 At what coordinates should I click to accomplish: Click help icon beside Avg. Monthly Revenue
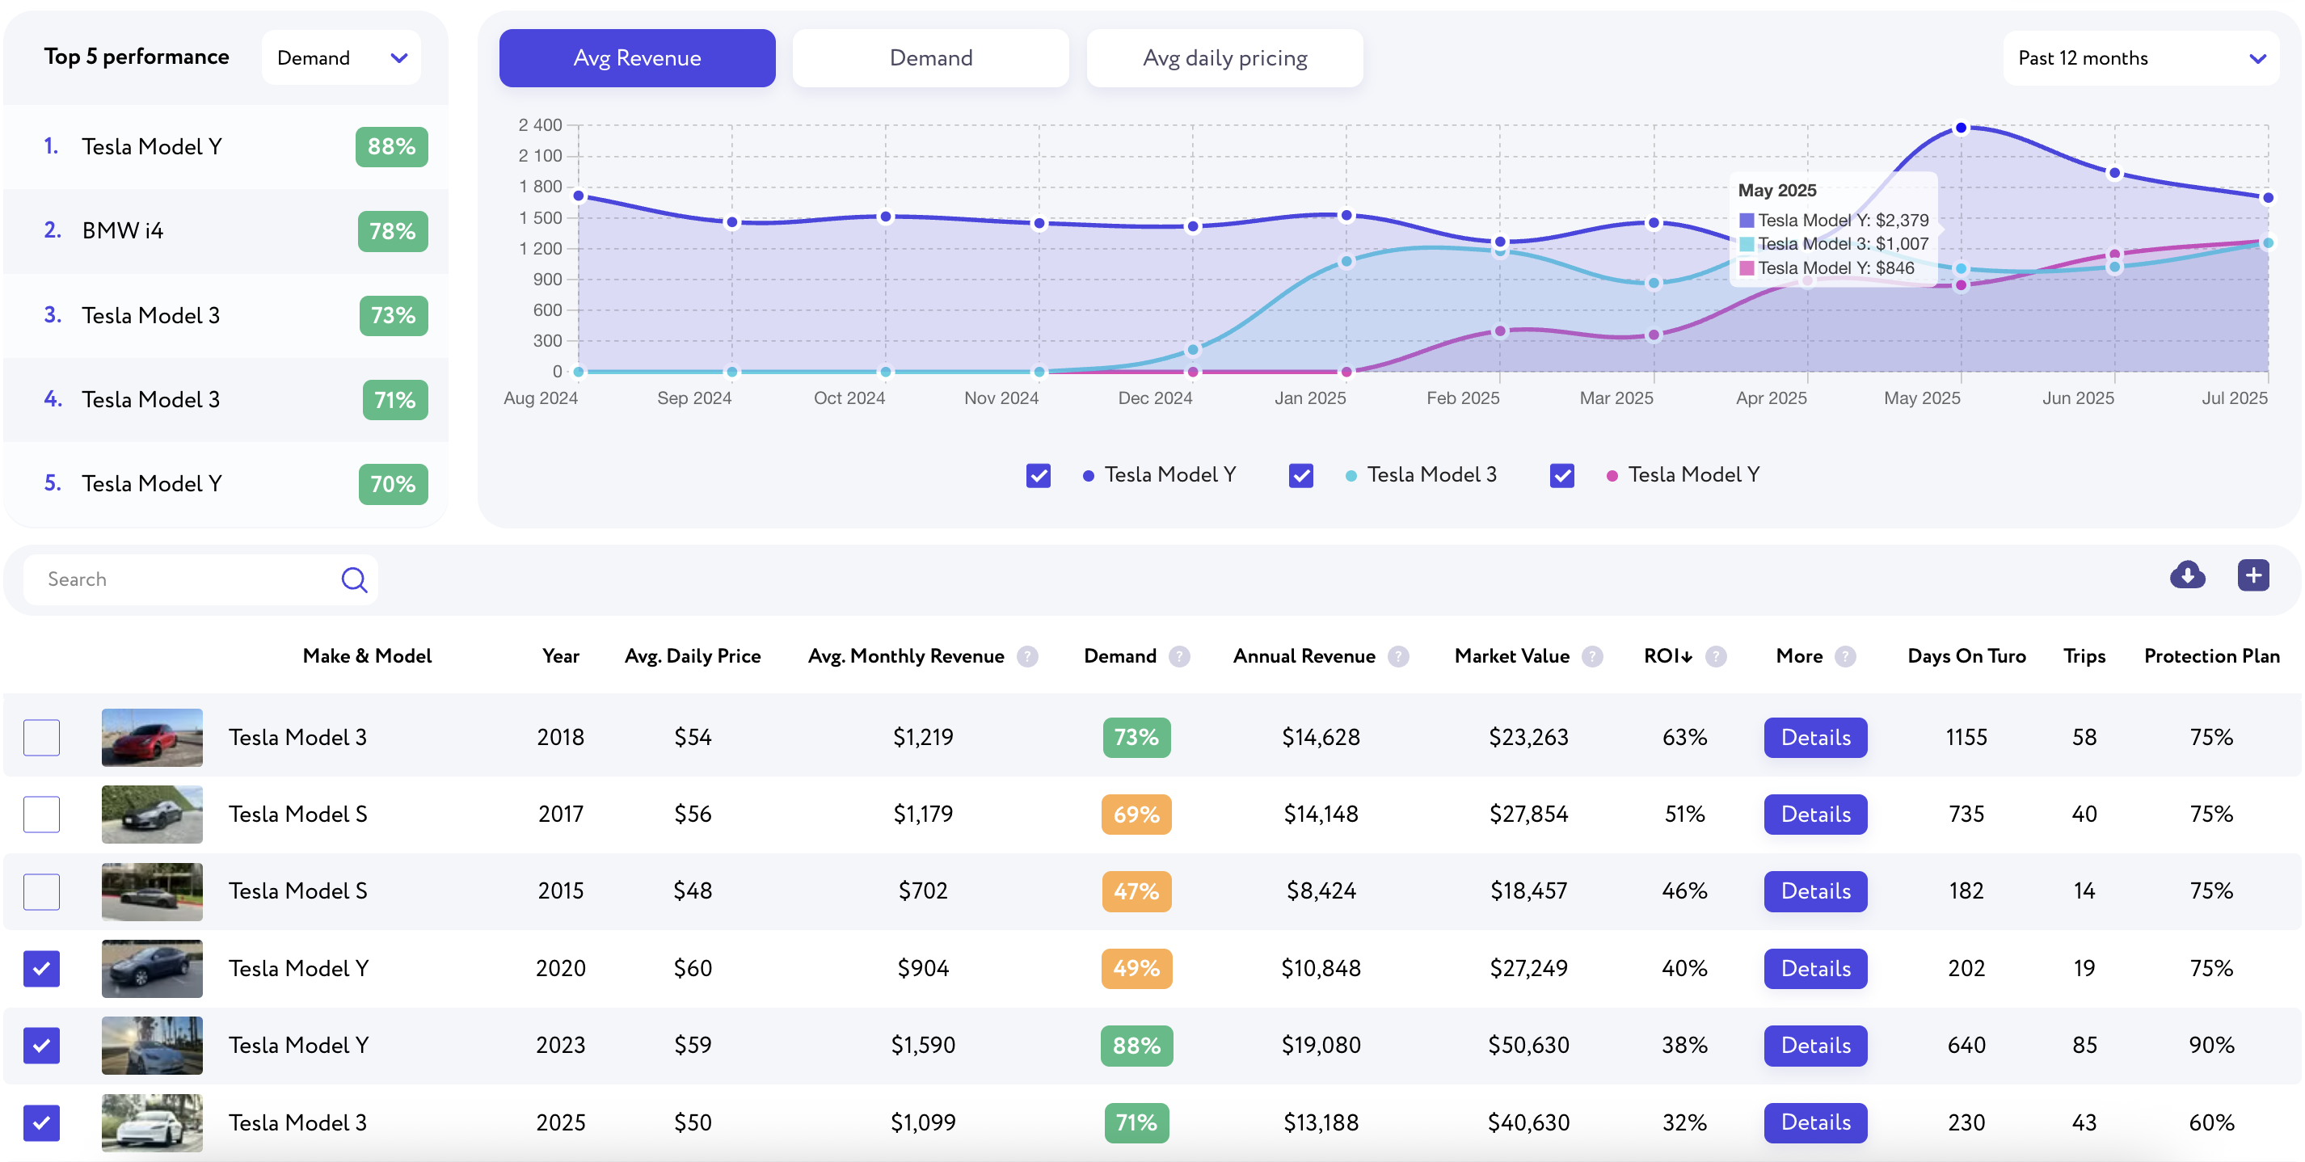1028,657
